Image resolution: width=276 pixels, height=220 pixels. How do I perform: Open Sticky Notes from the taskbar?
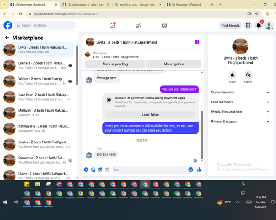click(x=27, y=184)
